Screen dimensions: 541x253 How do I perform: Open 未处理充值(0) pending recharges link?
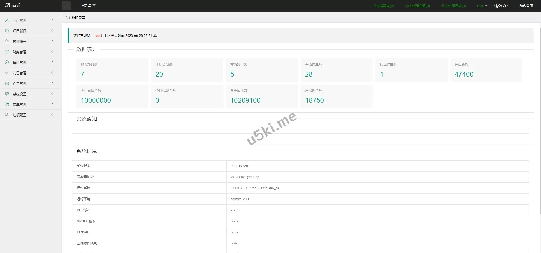coord(417,6)
